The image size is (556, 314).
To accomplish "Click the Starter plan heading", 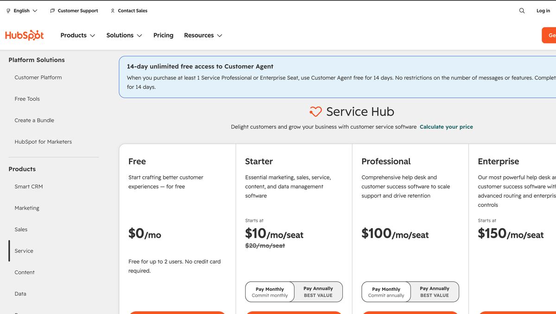I will (259, 161).
